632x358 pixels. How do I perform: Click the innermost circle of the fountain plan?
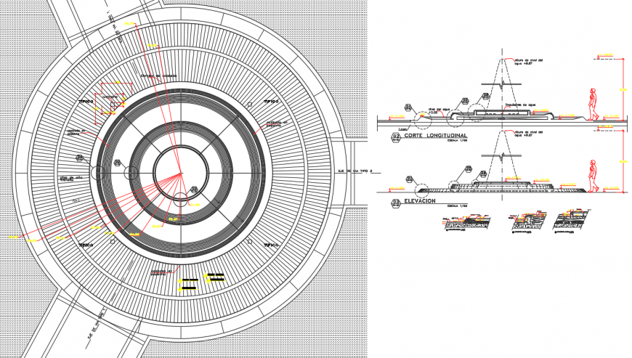(181, 174)
